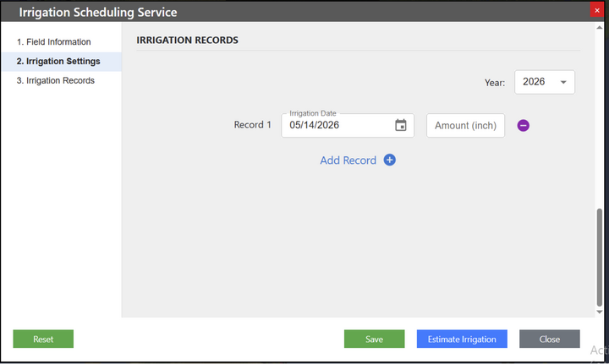The width and height of the screenshot is (609, 364).
Task: Click the Estimate Irrigation button
Action: coord(462,339)
